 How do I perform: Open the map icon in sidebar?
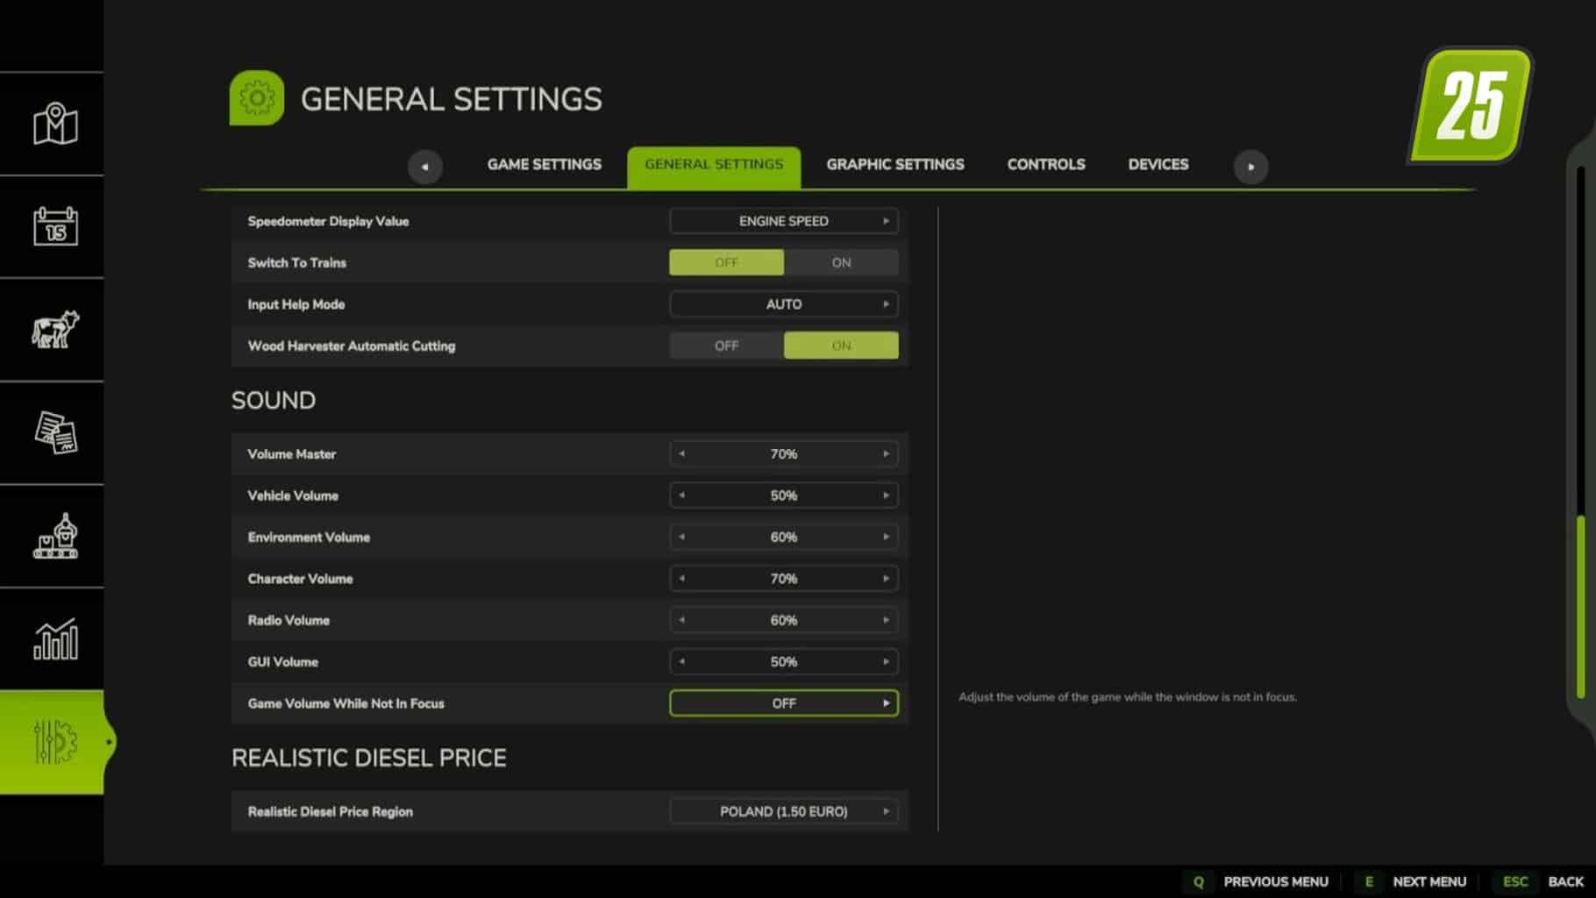(55, 124)
